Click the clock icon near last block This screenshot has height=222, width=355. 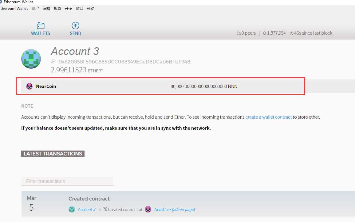[x=292, y=33]
